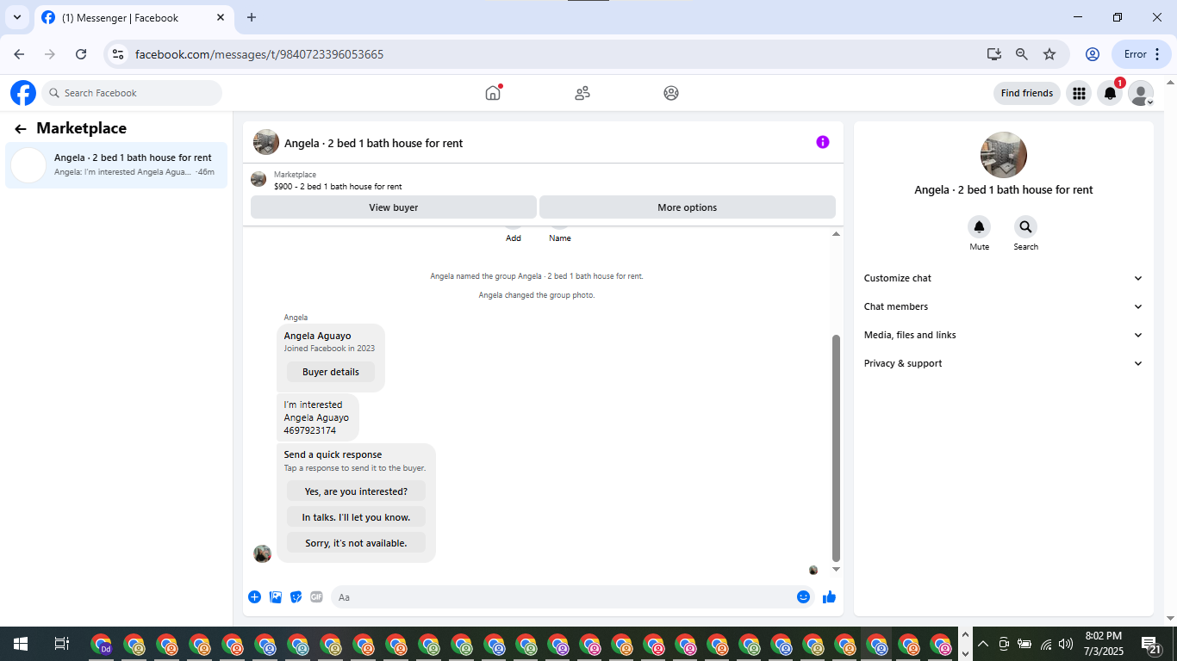This screenshot has height=661, width=1177.
Task: Send quick response "In talks. I'll let you know."
Action: (x=356, y=517)
